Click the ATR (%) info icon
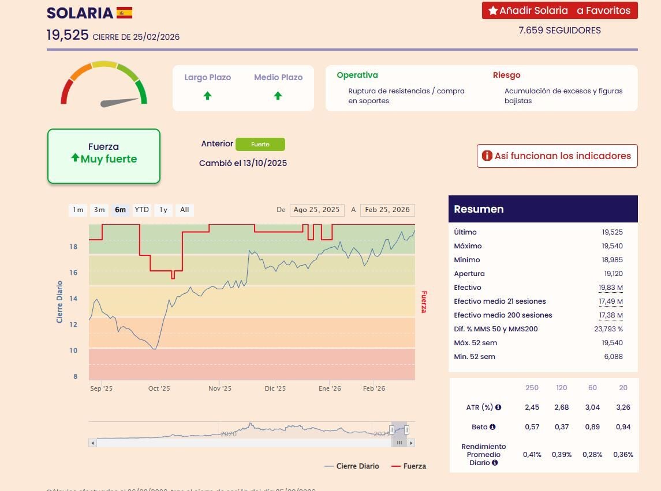 click(x=498, y=407)
